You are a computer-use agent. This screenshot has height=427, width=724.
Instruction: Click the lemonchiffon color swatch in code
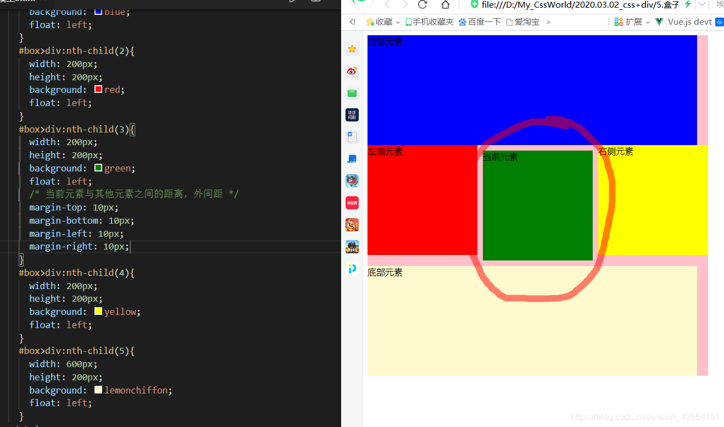click(x=98, y=390)
